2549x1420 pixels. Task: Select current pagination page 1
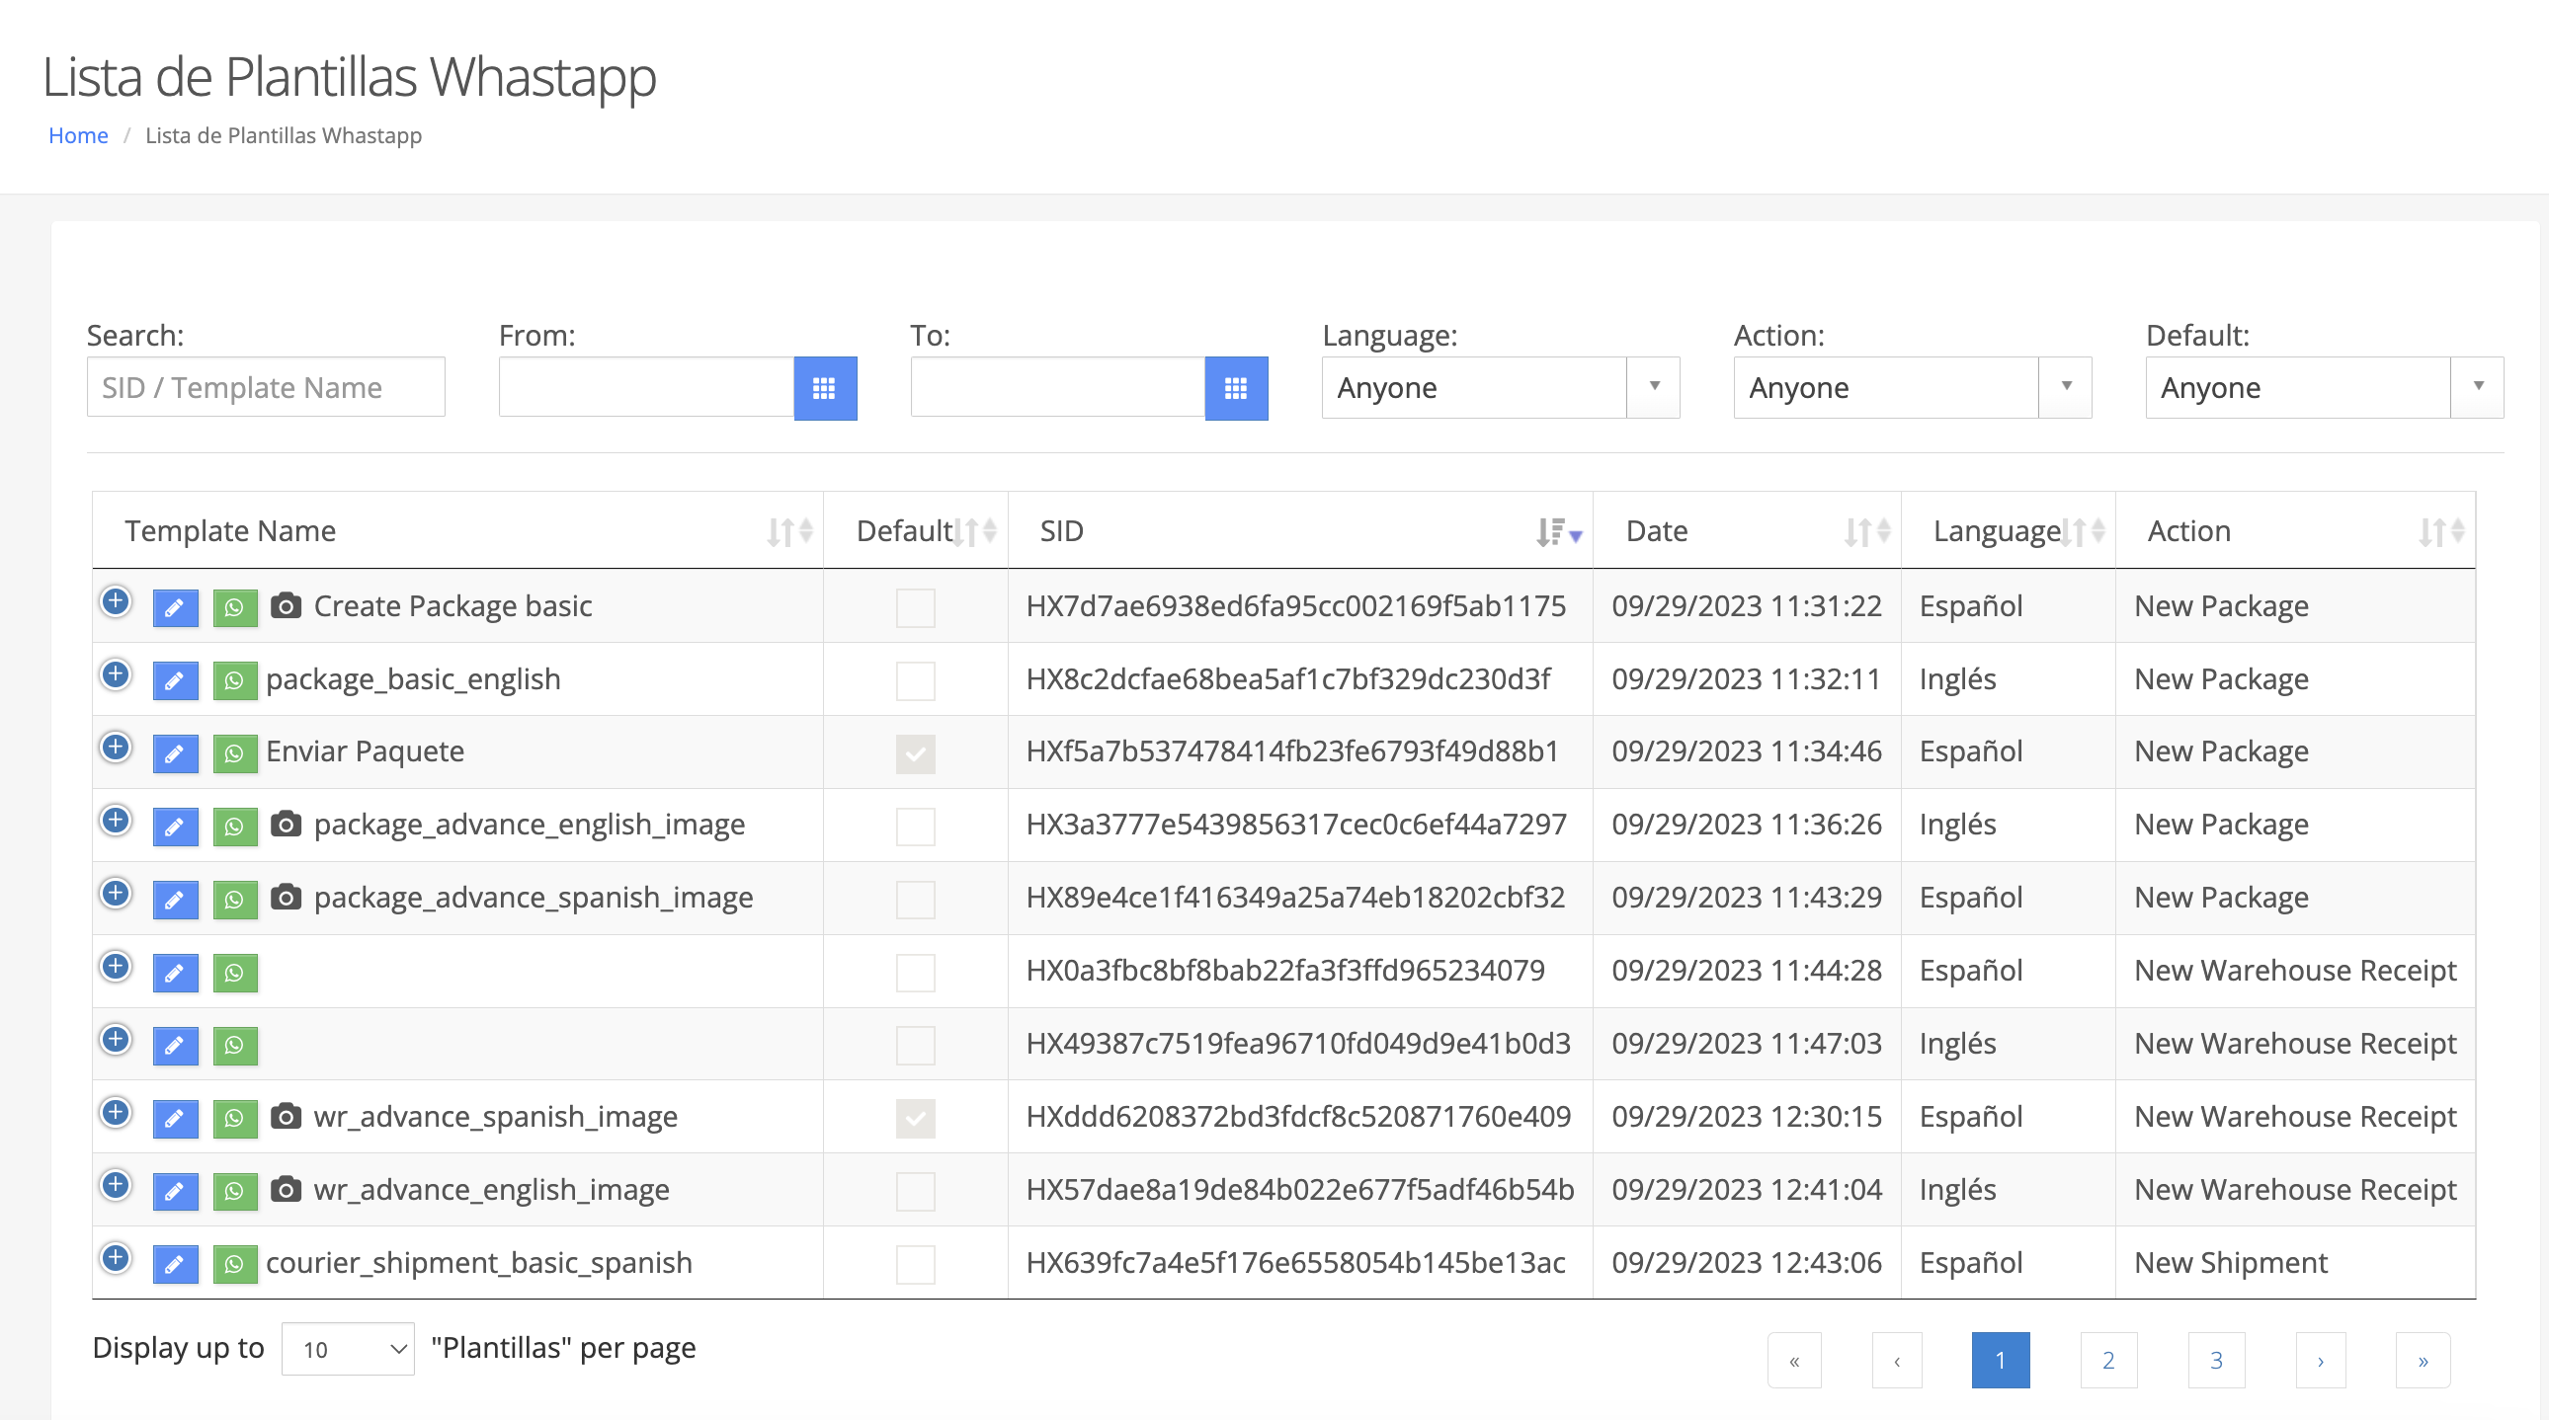[2001, 1361]
